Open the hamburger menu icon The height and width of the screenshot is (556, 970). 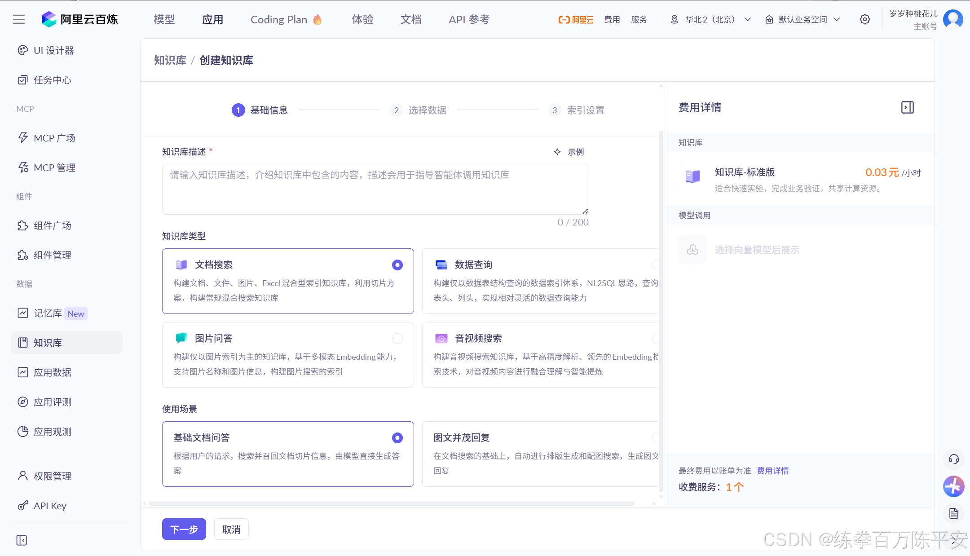coord(19,19)
